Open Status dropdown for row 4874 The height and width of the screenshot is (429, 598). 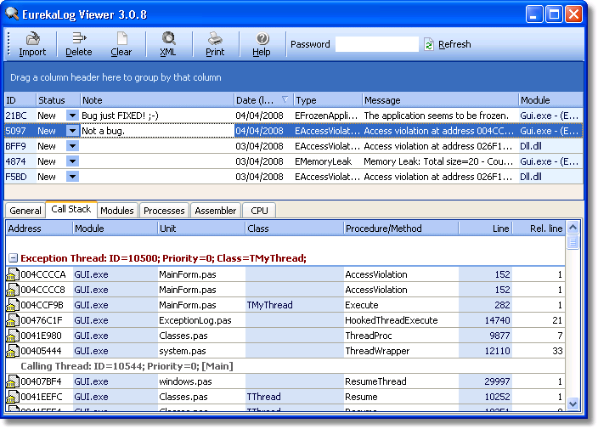(x=72, y=161)
